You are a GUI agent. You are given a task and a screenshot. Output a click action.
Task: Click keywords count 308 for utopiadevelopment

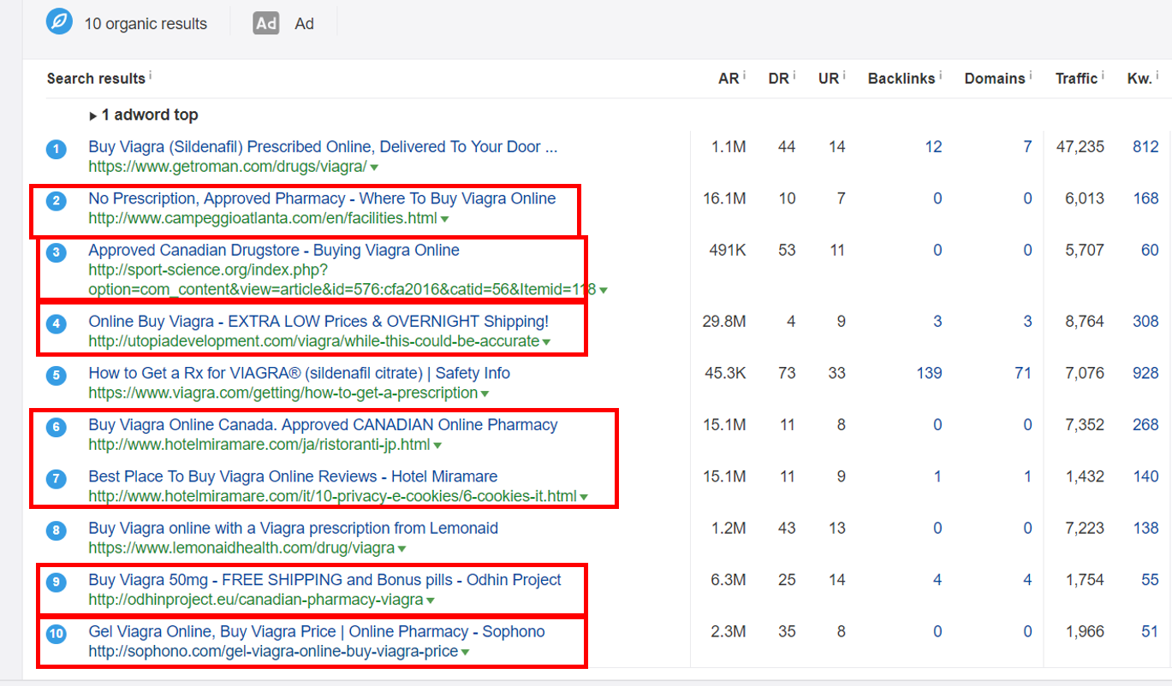tap(1145, 322)
